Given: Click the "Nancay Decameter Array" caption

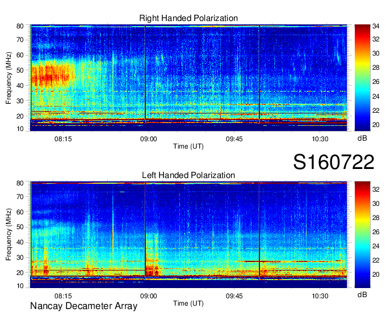Looking at the screenshot, I should coord(83,306).
